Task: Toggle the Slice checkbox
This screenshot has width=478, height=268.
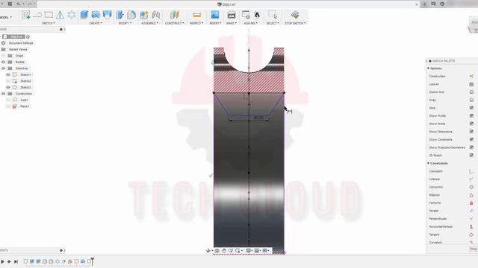Action: point(471,108)
